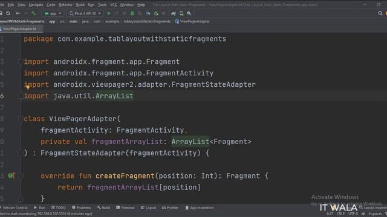Click Apply Changes and Restart Activity icon
The width and height of the screenshot is (387, 217).
(x=117, y=13)
